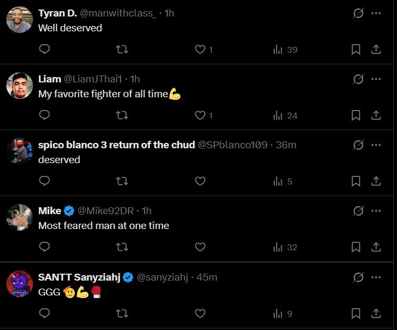Open Grok icon on Liam's tweet
This screenshot has height=330, width=397.
[358, 79]
